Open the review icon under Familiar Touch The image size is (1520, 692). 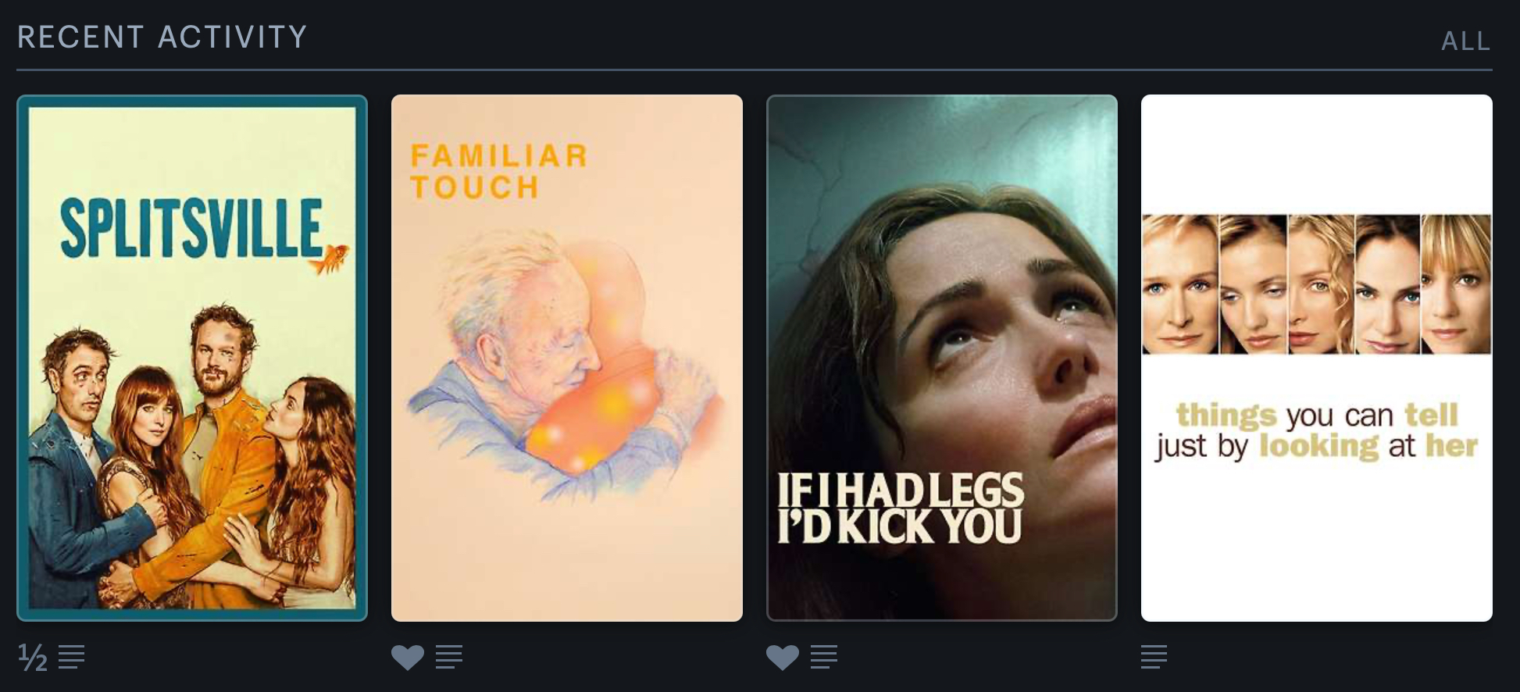pos(449,657)
